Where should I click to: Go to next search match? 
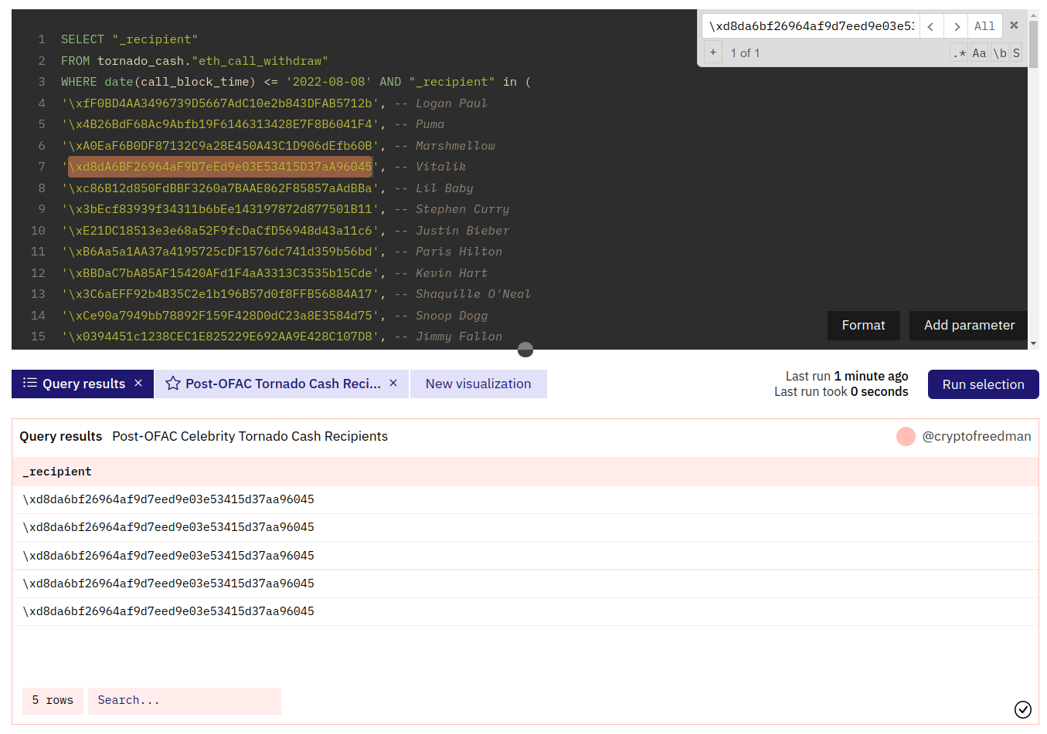(957, 26)
